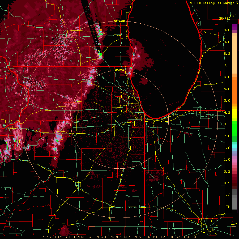Click the NEXLAB-College of DuPage credit text
The image size is (239, 239).
(x=214, y=3)
